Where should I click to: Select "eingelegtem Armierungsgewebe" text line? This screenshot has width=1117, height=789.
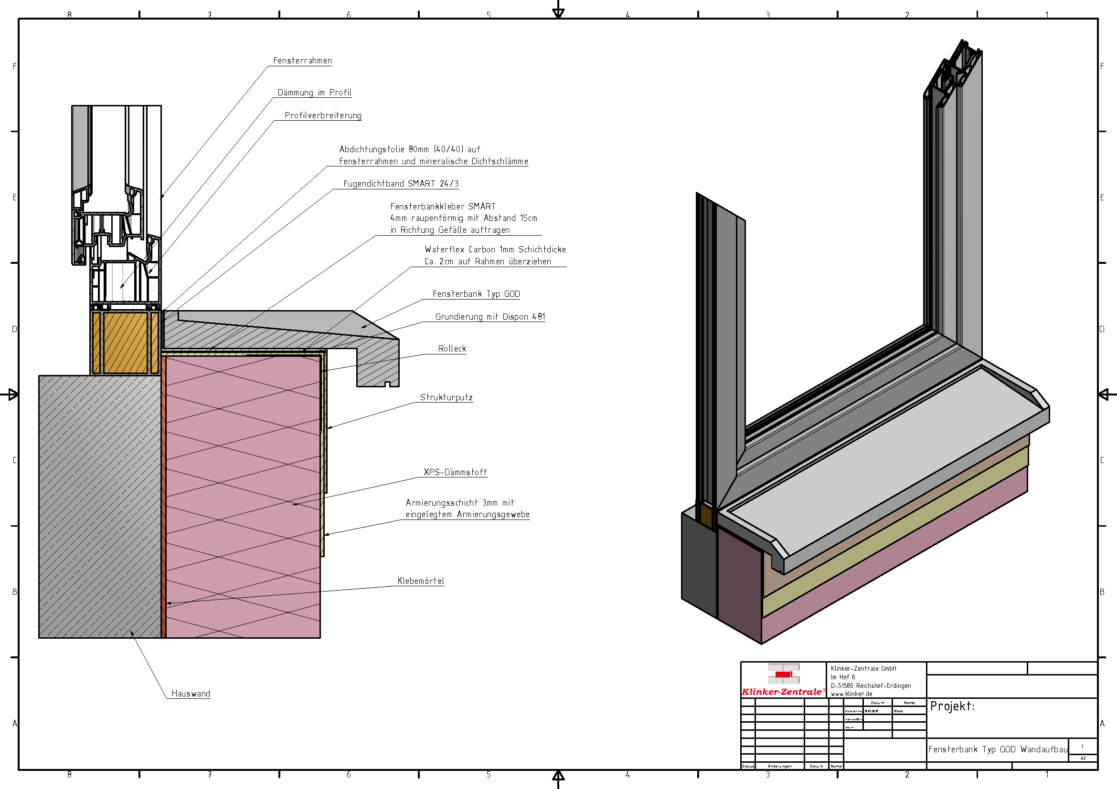click(x=468, y=515)
